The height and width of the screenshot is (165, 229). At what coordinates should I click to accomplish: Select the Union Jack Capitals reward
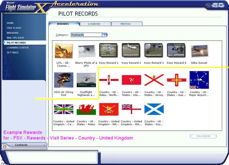pos(64,109)
